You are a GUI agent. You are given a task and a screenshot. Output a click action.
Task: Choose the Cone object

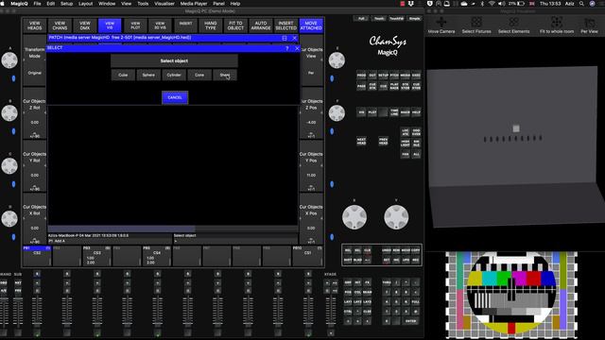click(x=199, y=75)
